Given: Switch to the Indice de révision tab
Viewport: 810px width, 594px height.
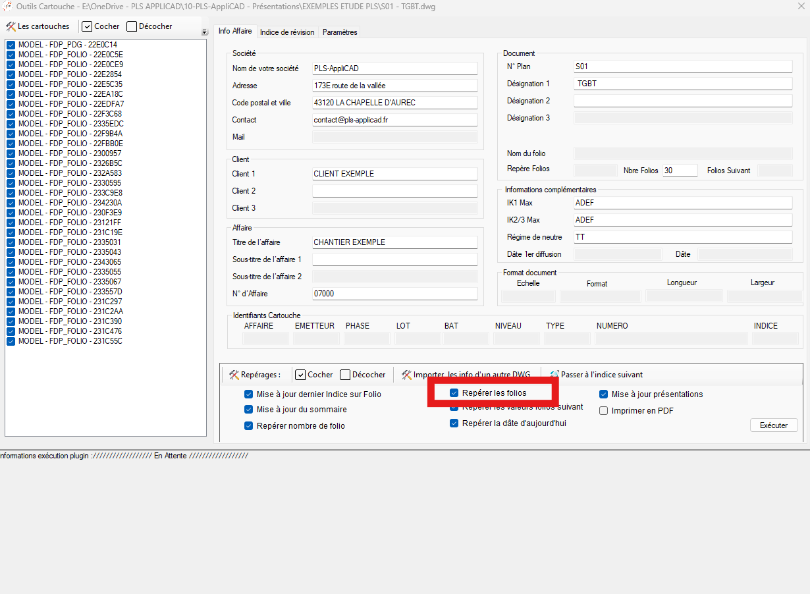Looking at the screenshot, I should tap(287, 32).
